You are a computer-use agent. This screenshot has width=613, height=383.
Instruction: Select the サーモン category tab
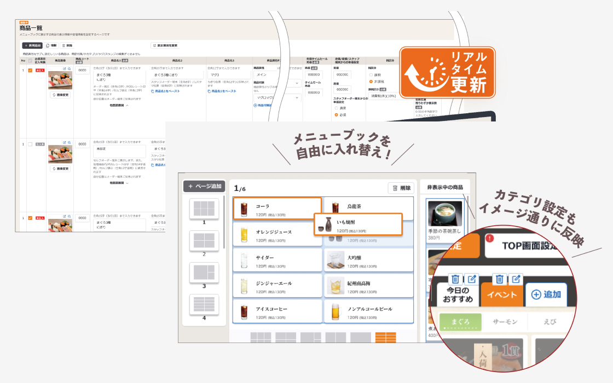(505, 322)
